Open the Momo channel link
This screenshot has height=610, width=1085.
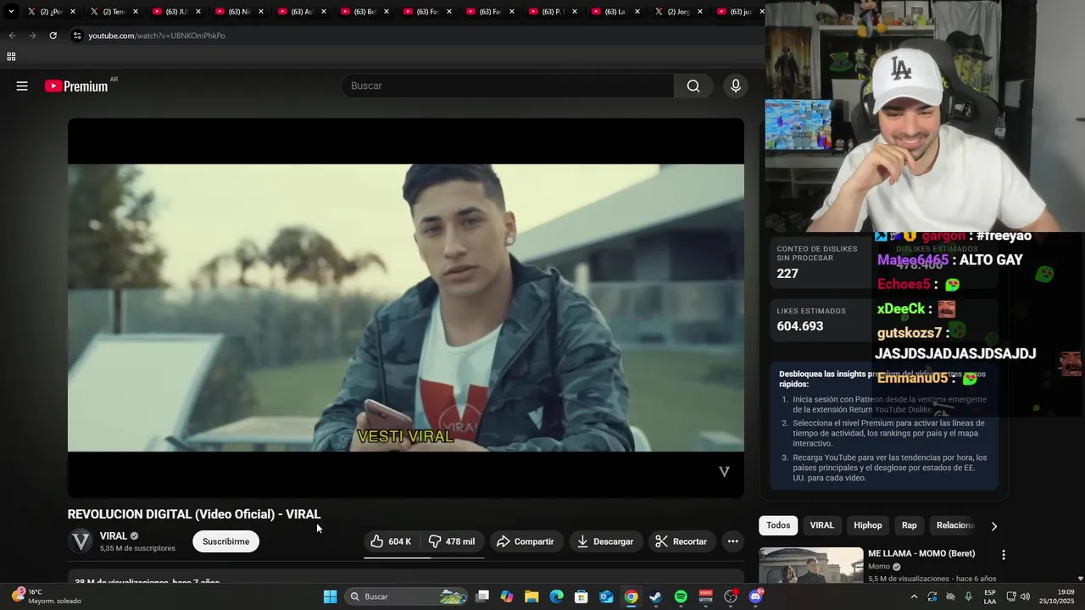pyautogui.click(x=879, y=567)
